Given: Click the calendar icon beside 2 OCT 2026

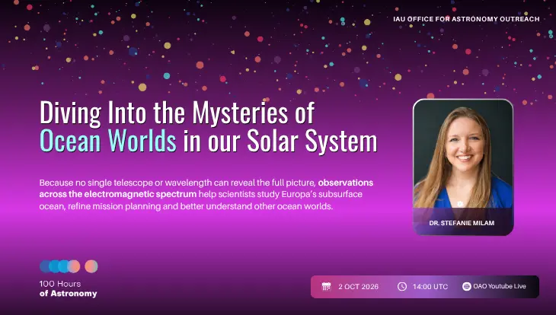Looking at the screenshot, I should click(x=326, y=286).
